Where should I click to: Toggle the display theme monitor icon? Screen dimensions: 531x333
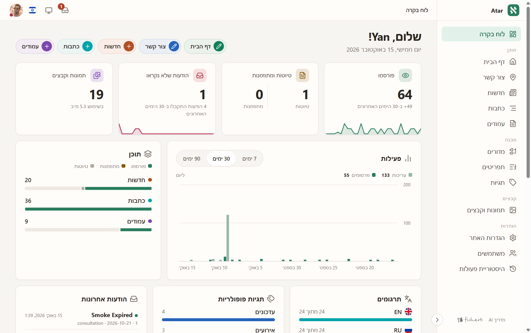click(x=49, y=10)
